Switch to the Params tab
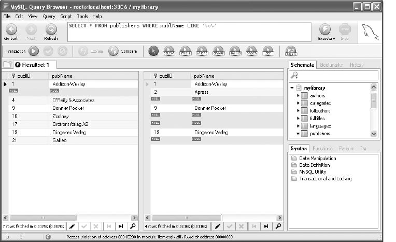The image size is (396, 242). (346, 149)
